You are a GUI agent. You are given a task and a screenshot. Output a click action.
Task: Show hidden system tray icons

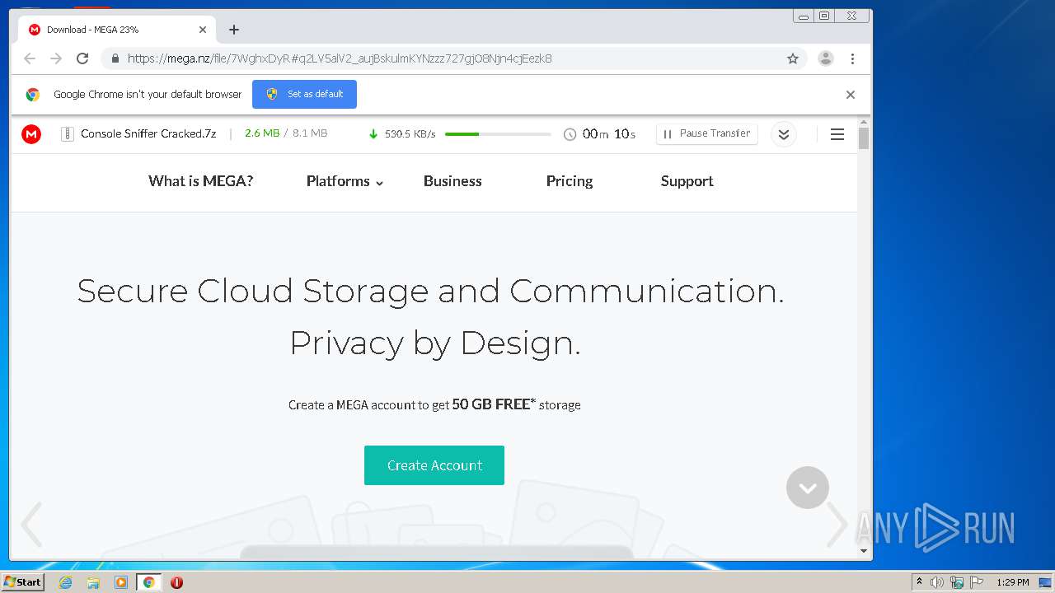pos(919,582)
